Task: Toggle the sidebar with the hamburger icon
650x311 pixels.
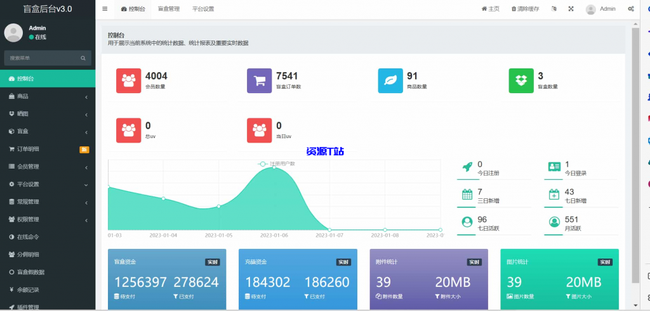Action: (x=105, y=9)
